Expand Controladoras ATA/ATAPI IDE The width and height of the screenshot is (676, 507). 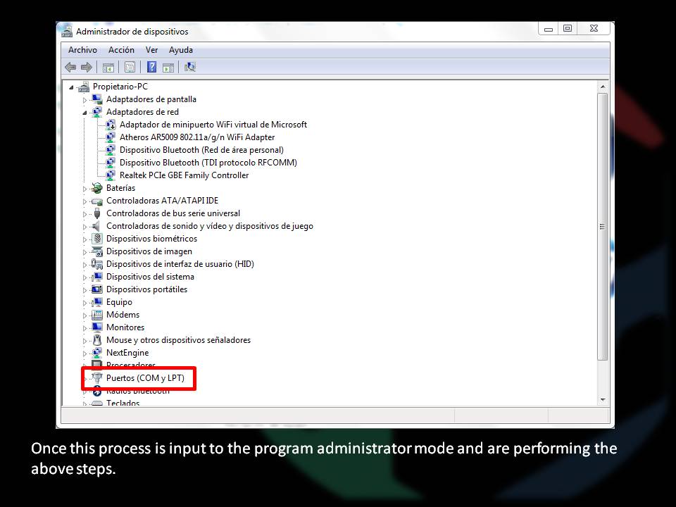tap(84, 201)
